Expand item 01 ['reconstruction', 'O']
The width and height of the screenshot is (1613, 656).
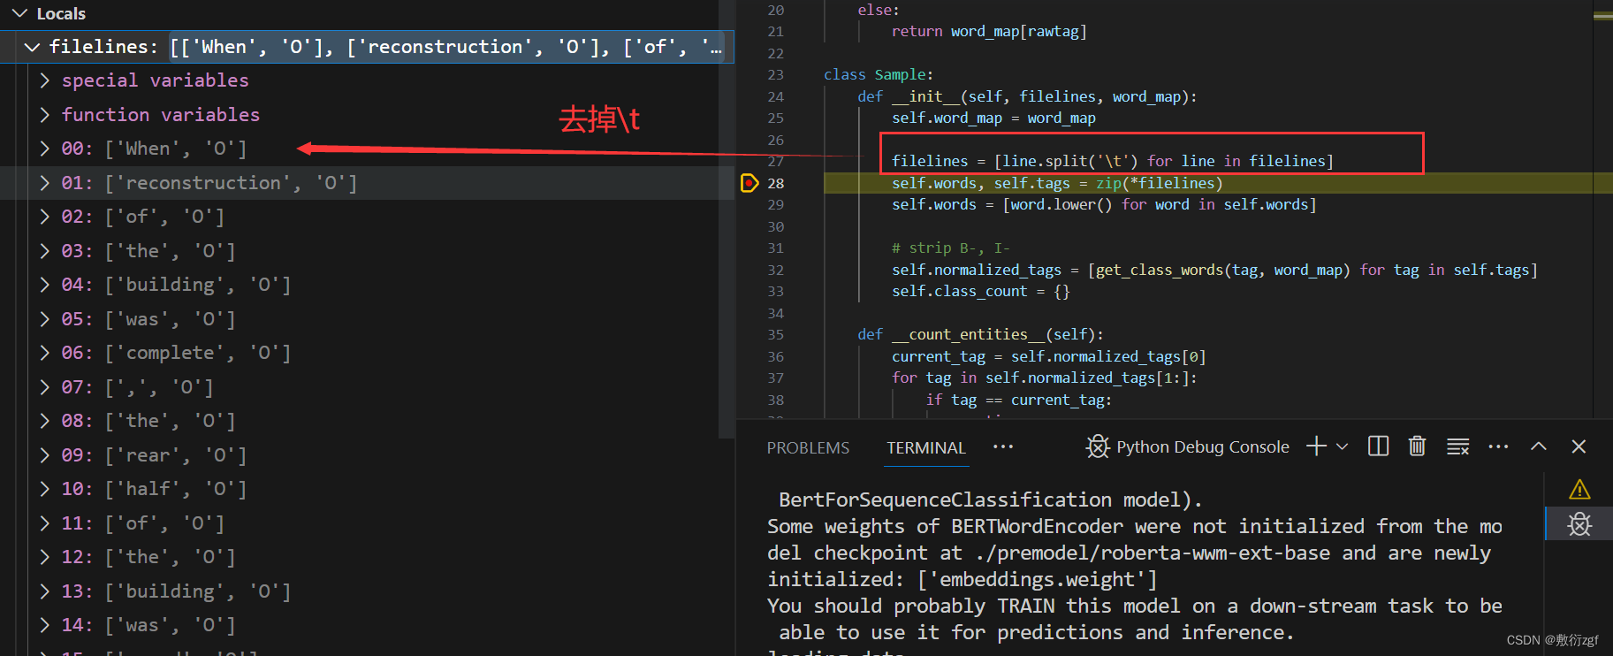[x=44, y=183]
